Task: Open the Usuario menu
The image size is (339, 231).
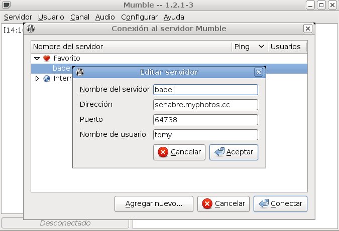Action: 51,17
